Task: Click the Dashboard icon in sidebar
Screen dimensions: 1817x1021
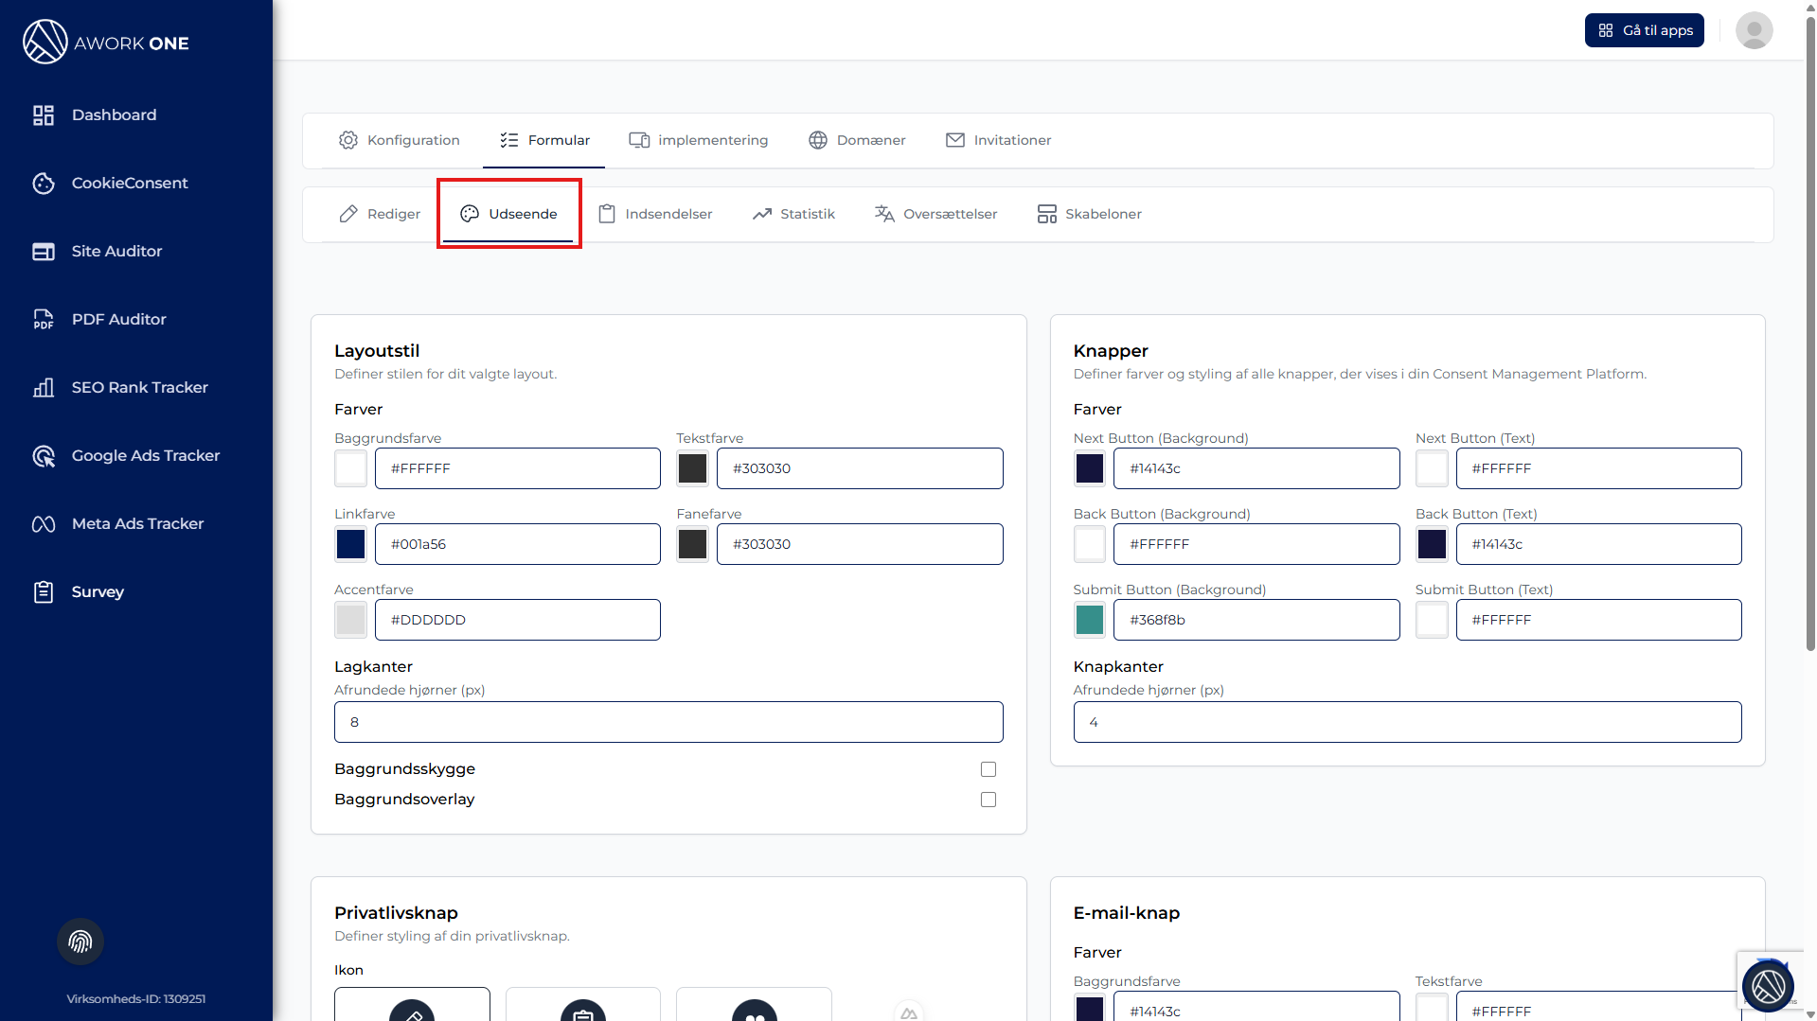Action: click(x=44, y=115)
